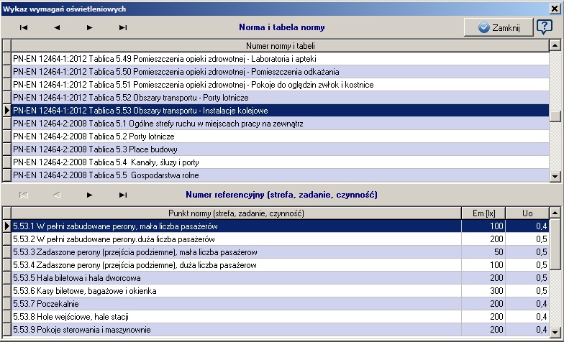
Task: Go to first record in norm table navigator
Action: (x=24, y=27)
